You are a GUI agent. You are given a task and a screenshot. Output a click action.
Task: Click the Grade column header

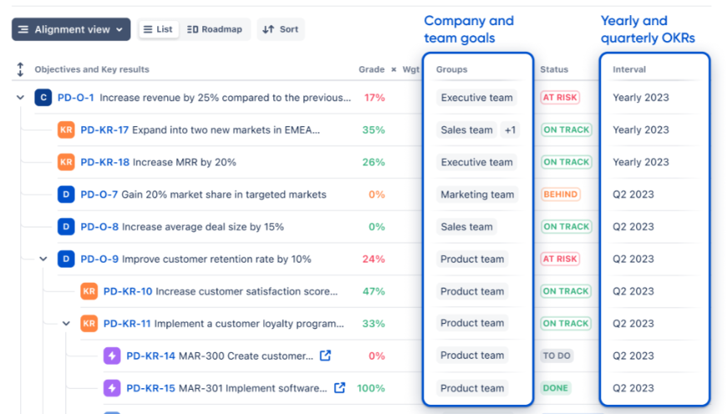pos(371,70)
